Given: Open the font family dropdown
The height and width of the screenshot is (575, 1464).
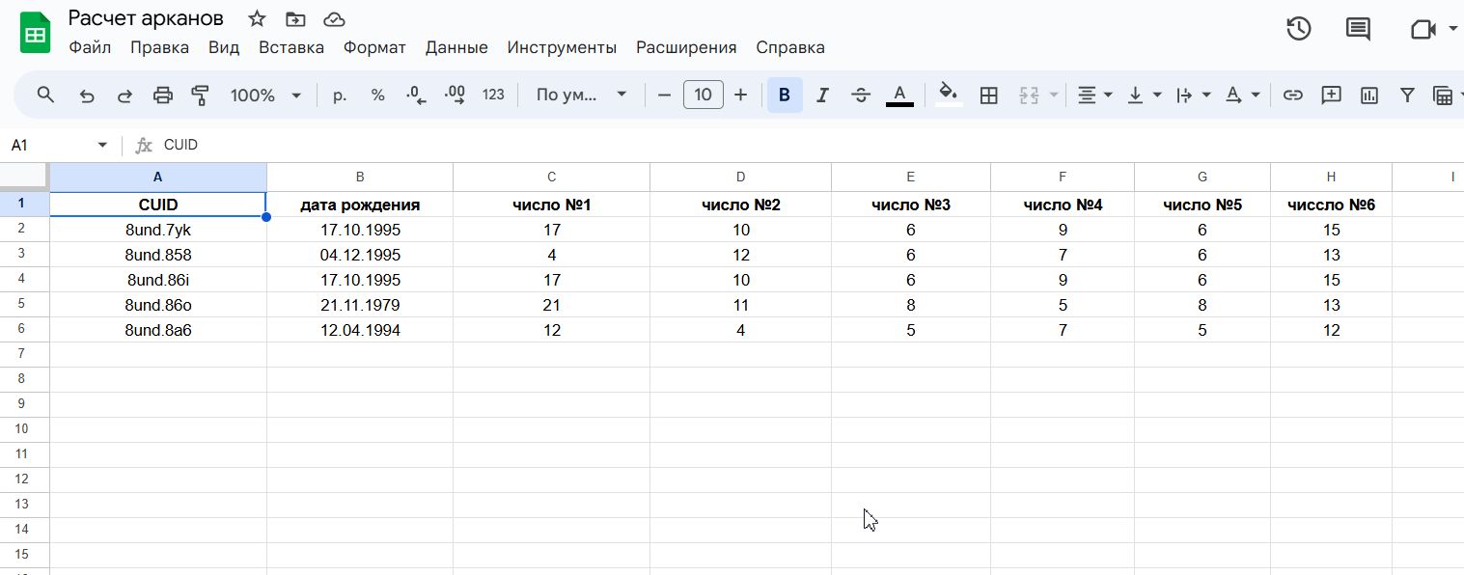Looking at the screenshot, I should point(581,95).
